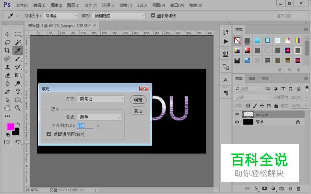This screenshot has width=311, height=194.
Task: Click the Reset button in Fill dialog
Action: coord(138,110)
